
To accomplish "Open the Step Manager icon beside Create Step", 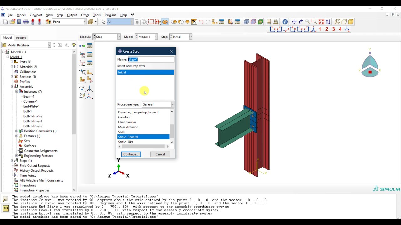I will (90, 46).
